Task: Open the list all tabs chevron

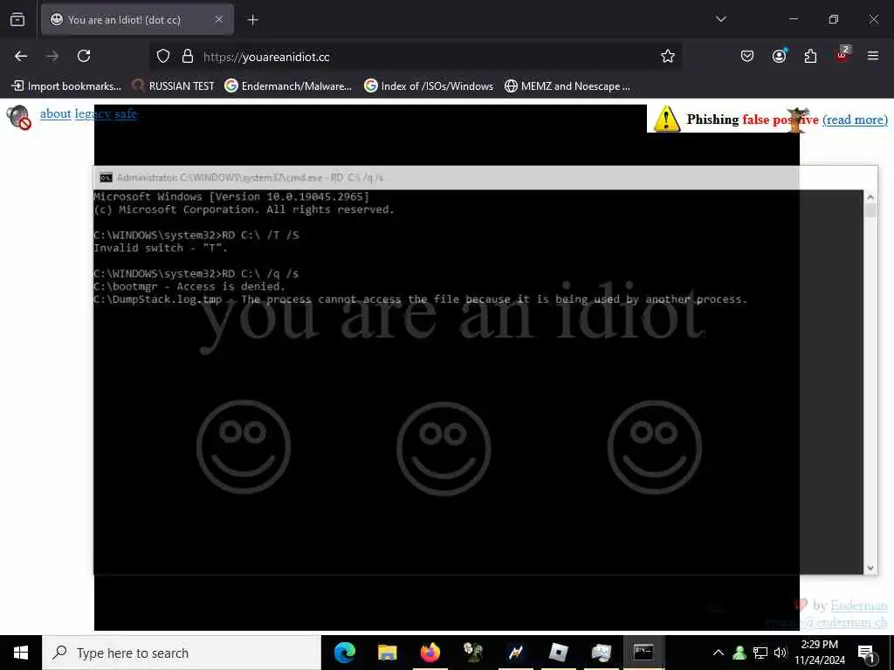Action: [x=720, y=19]
